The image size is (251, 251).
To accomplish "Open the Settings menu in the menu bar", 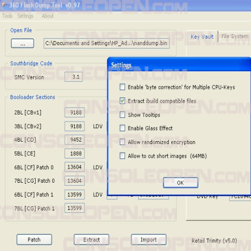I will tap(25, 16).
